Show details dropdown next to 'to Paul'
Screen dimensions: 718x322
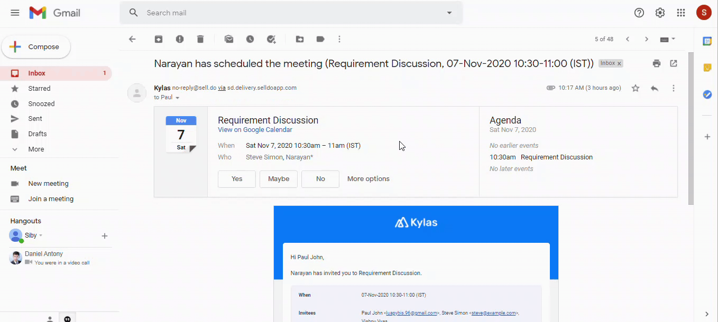178,98
